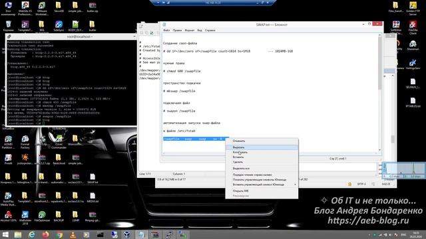The image size is (426, 239).
Task: Click the lock icon in the rear window status bar
Action: coord(349,184)
